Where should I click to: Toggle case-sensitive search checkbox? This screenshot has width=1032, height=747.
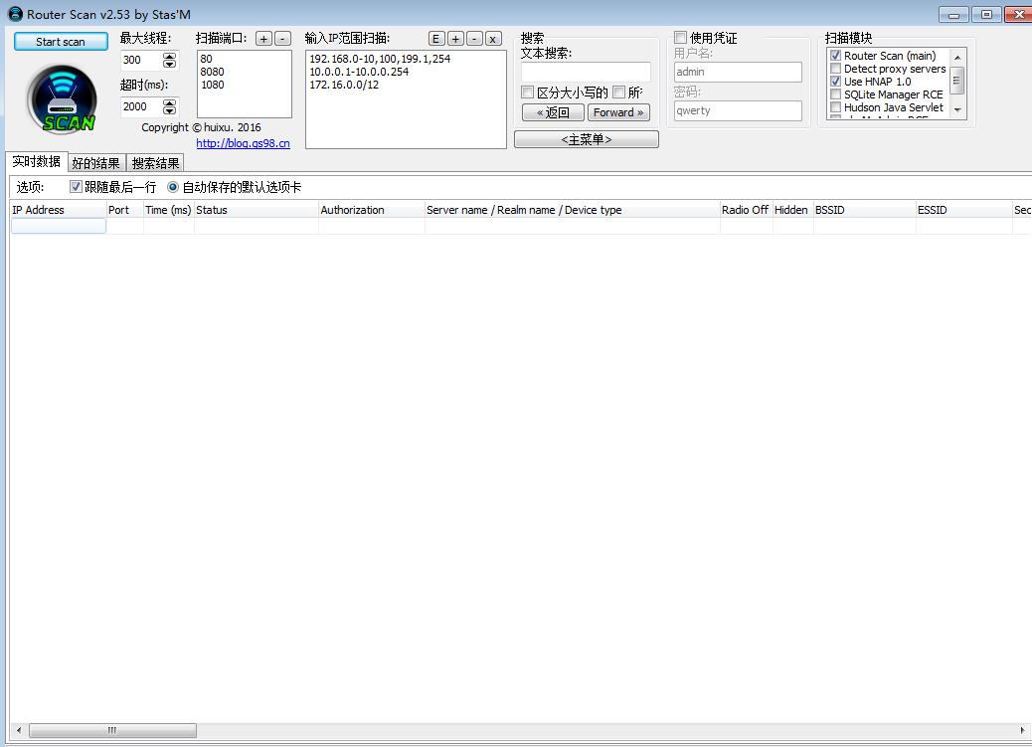pos(527,93)
